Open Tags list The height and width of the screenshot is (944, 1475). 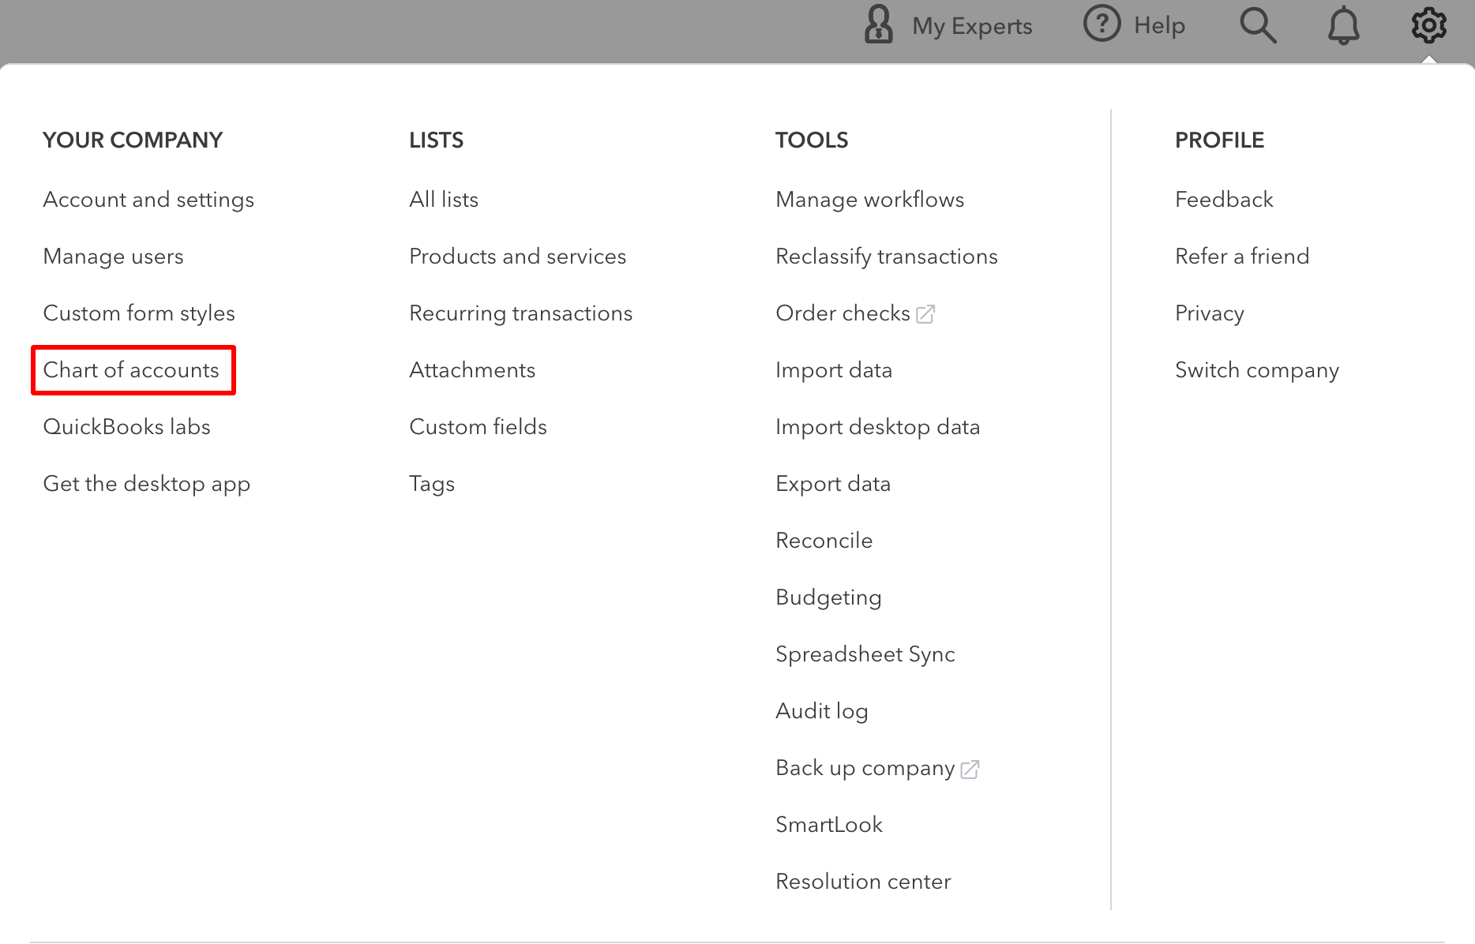432,484
